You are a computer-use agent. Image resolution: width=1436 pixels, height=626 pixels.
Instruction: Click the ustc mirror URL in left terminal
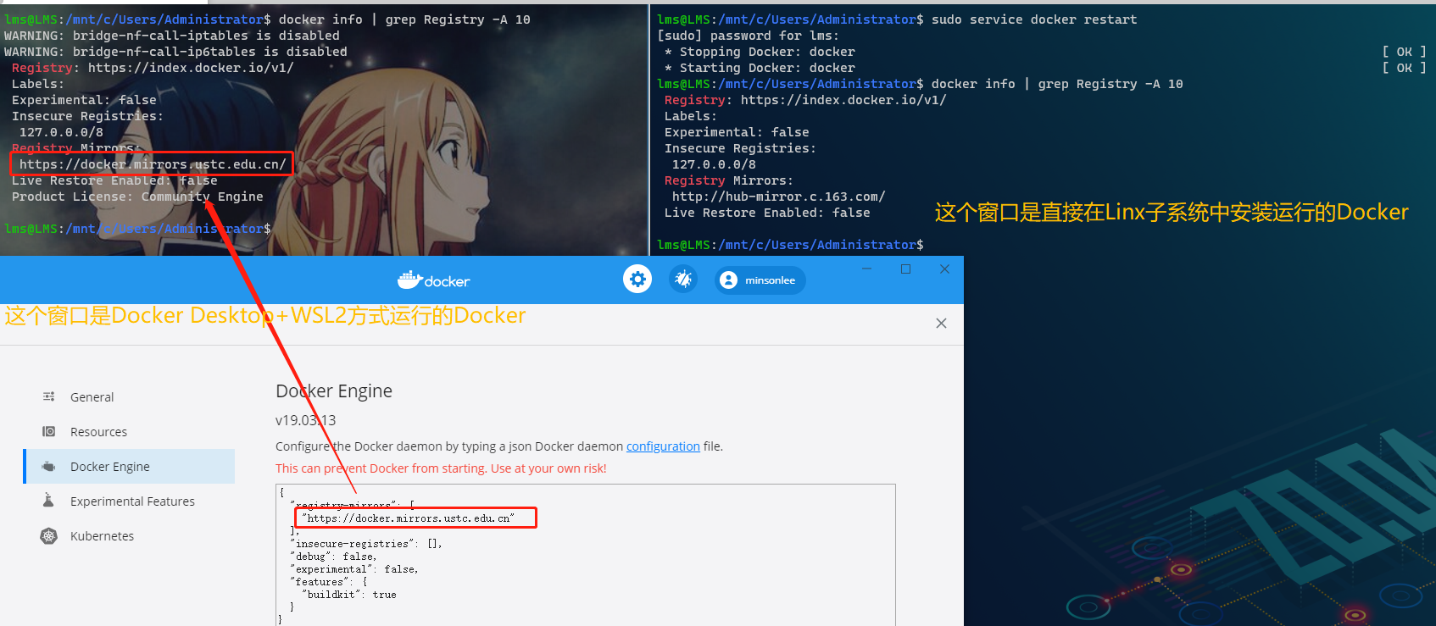pos(153,164)
